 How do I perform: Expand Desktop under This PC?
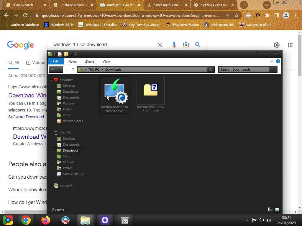point(54,139)
